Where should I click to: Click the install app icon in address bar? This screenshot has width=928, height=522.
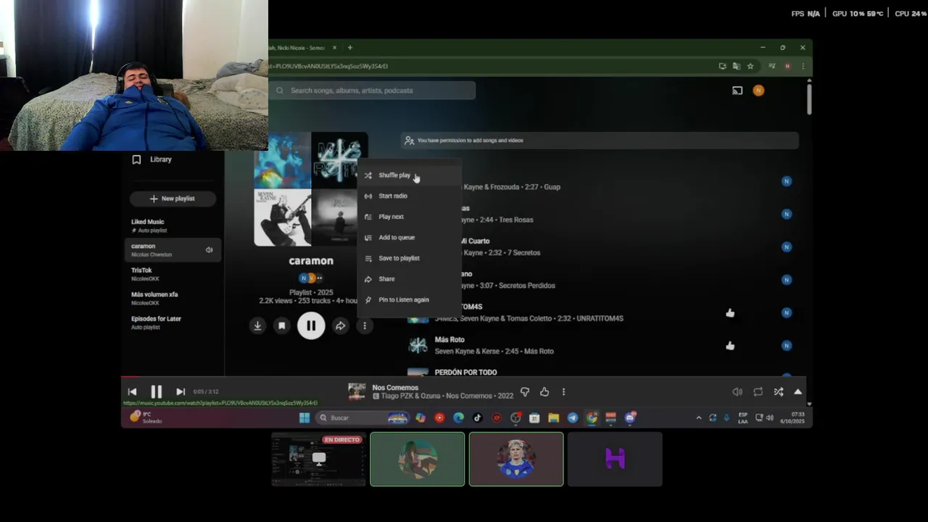[x=723, y=66]
